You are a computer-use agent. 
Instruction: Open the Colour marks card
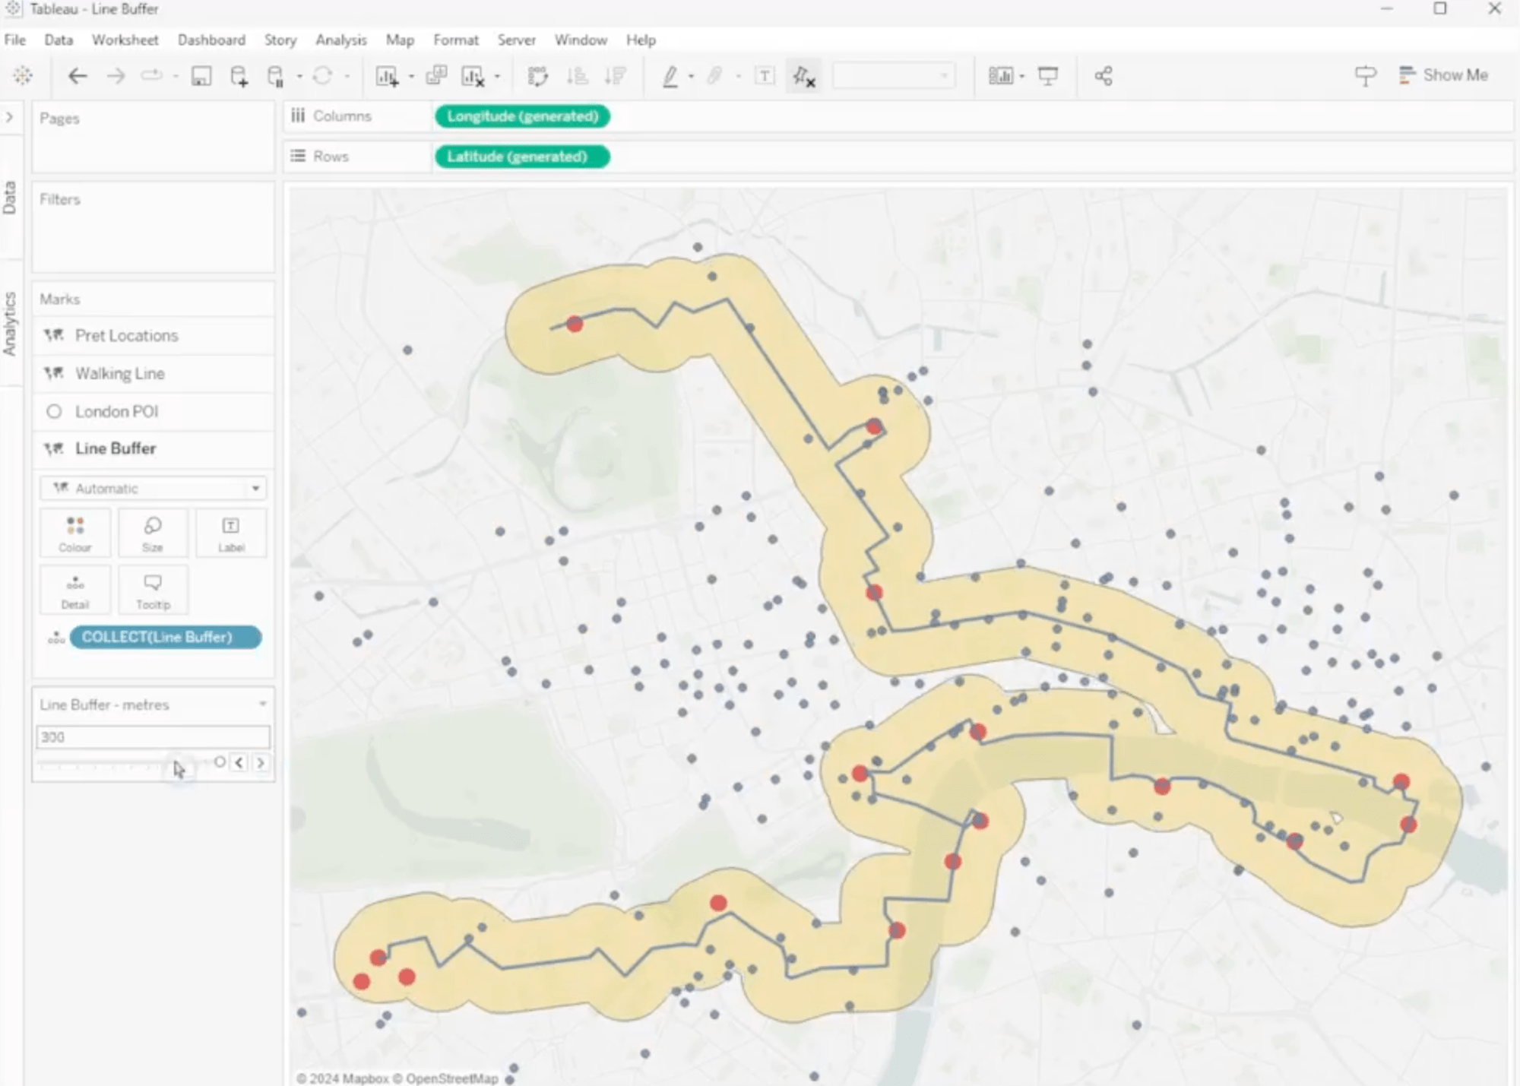click(x=75, y=534)
